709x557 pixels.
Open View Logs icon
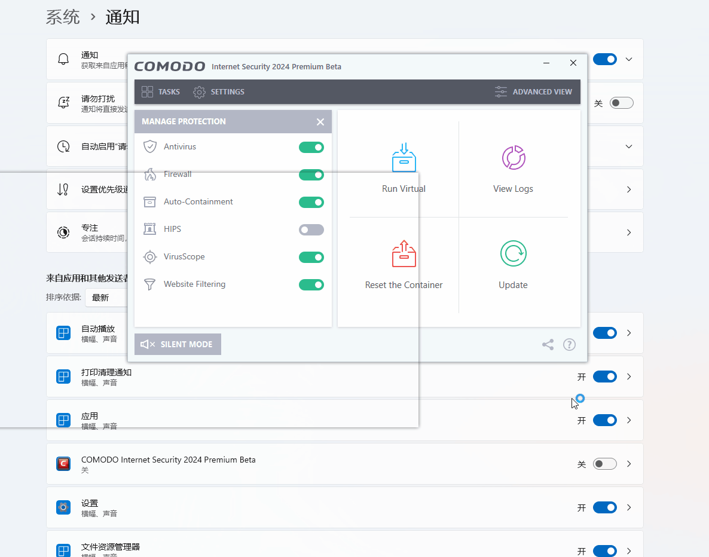pos(513,158)
